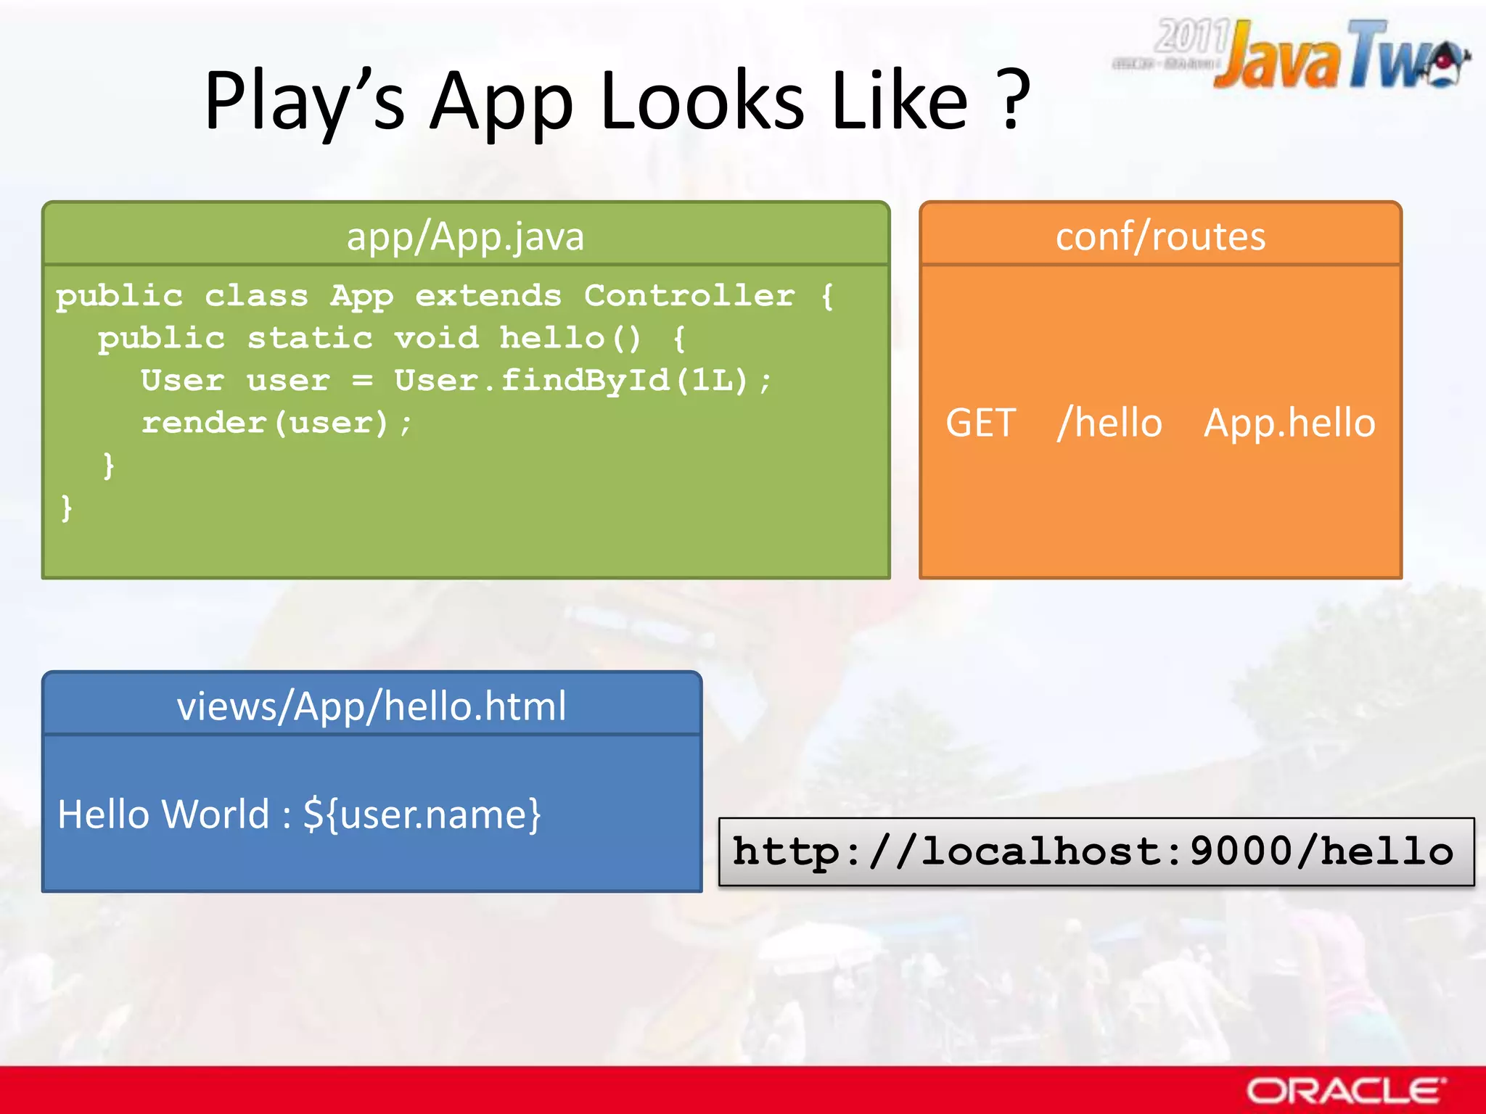Screen dimensions: 1486x1114
Task: Click the red footer bar
Action: [x=580, y=1090]
